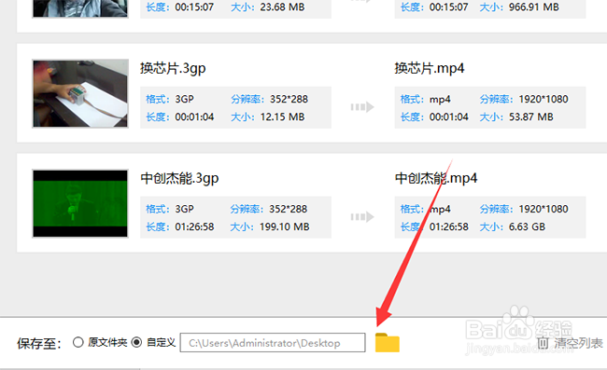This screenshot has height=370, width=607.
Task: Click the 中创杰能.3gp video thumbnail
Action: point(80,203)
